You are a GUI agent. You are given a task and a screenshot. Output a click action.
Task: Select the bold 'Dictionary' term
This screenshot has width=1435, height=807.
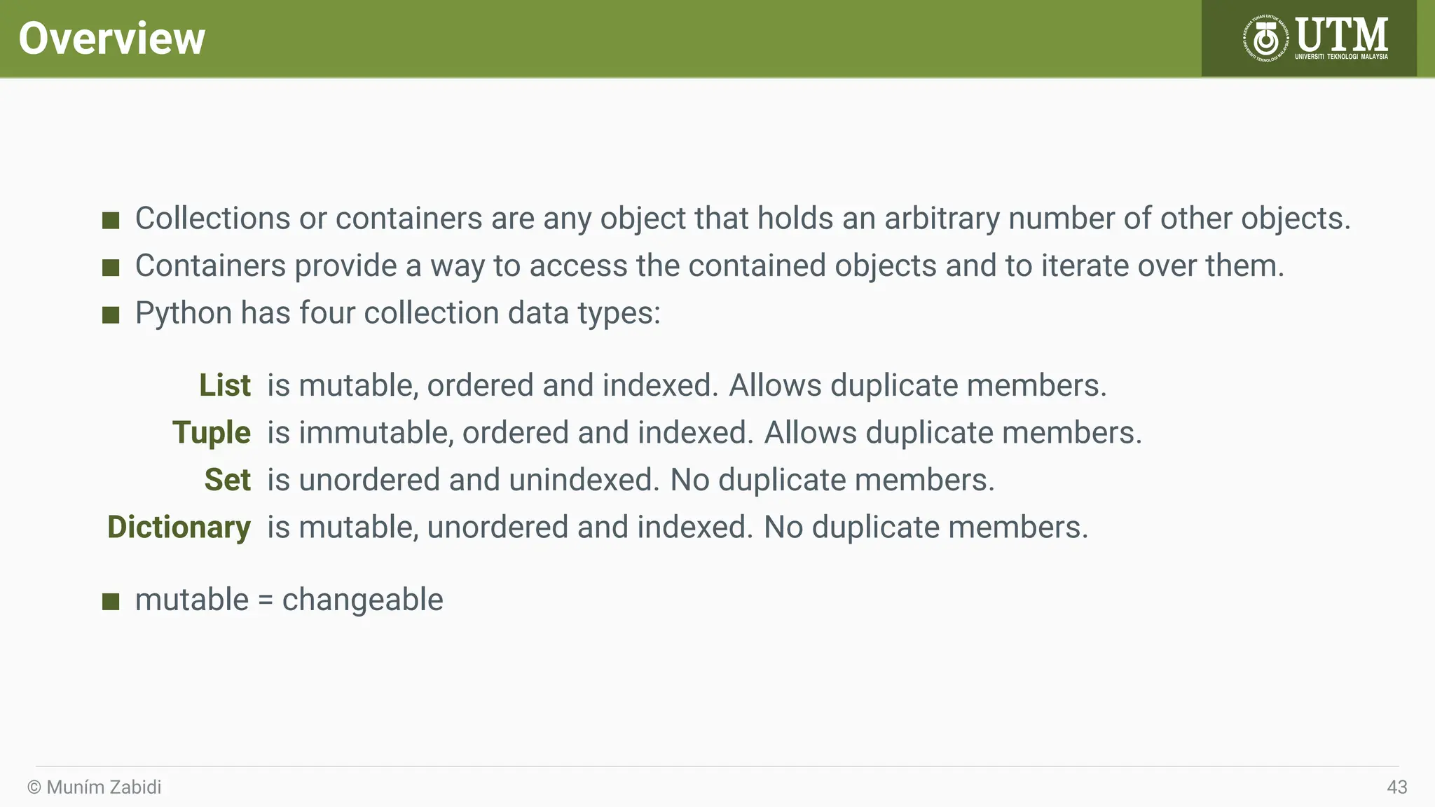pyautogui.click(x=179, y=527)
